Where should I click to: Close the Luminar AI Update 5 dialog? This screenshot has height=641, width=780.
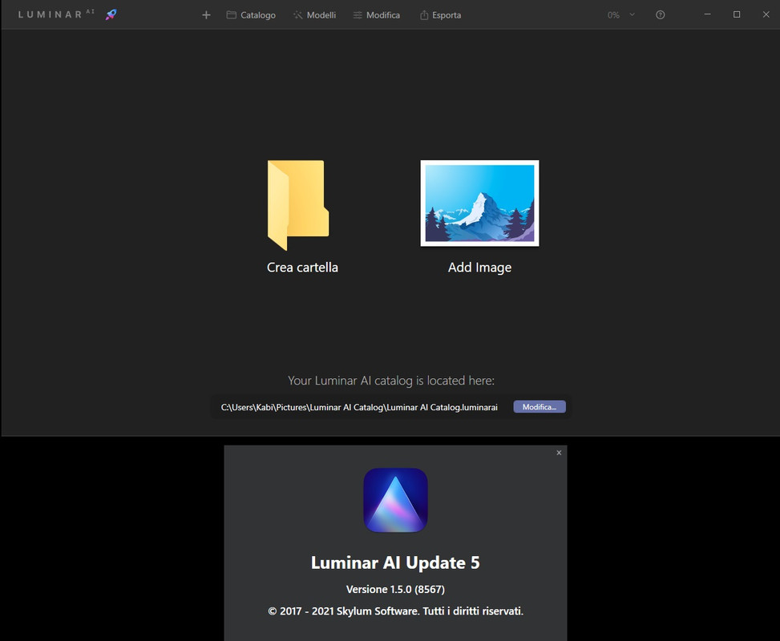point(559,453)
